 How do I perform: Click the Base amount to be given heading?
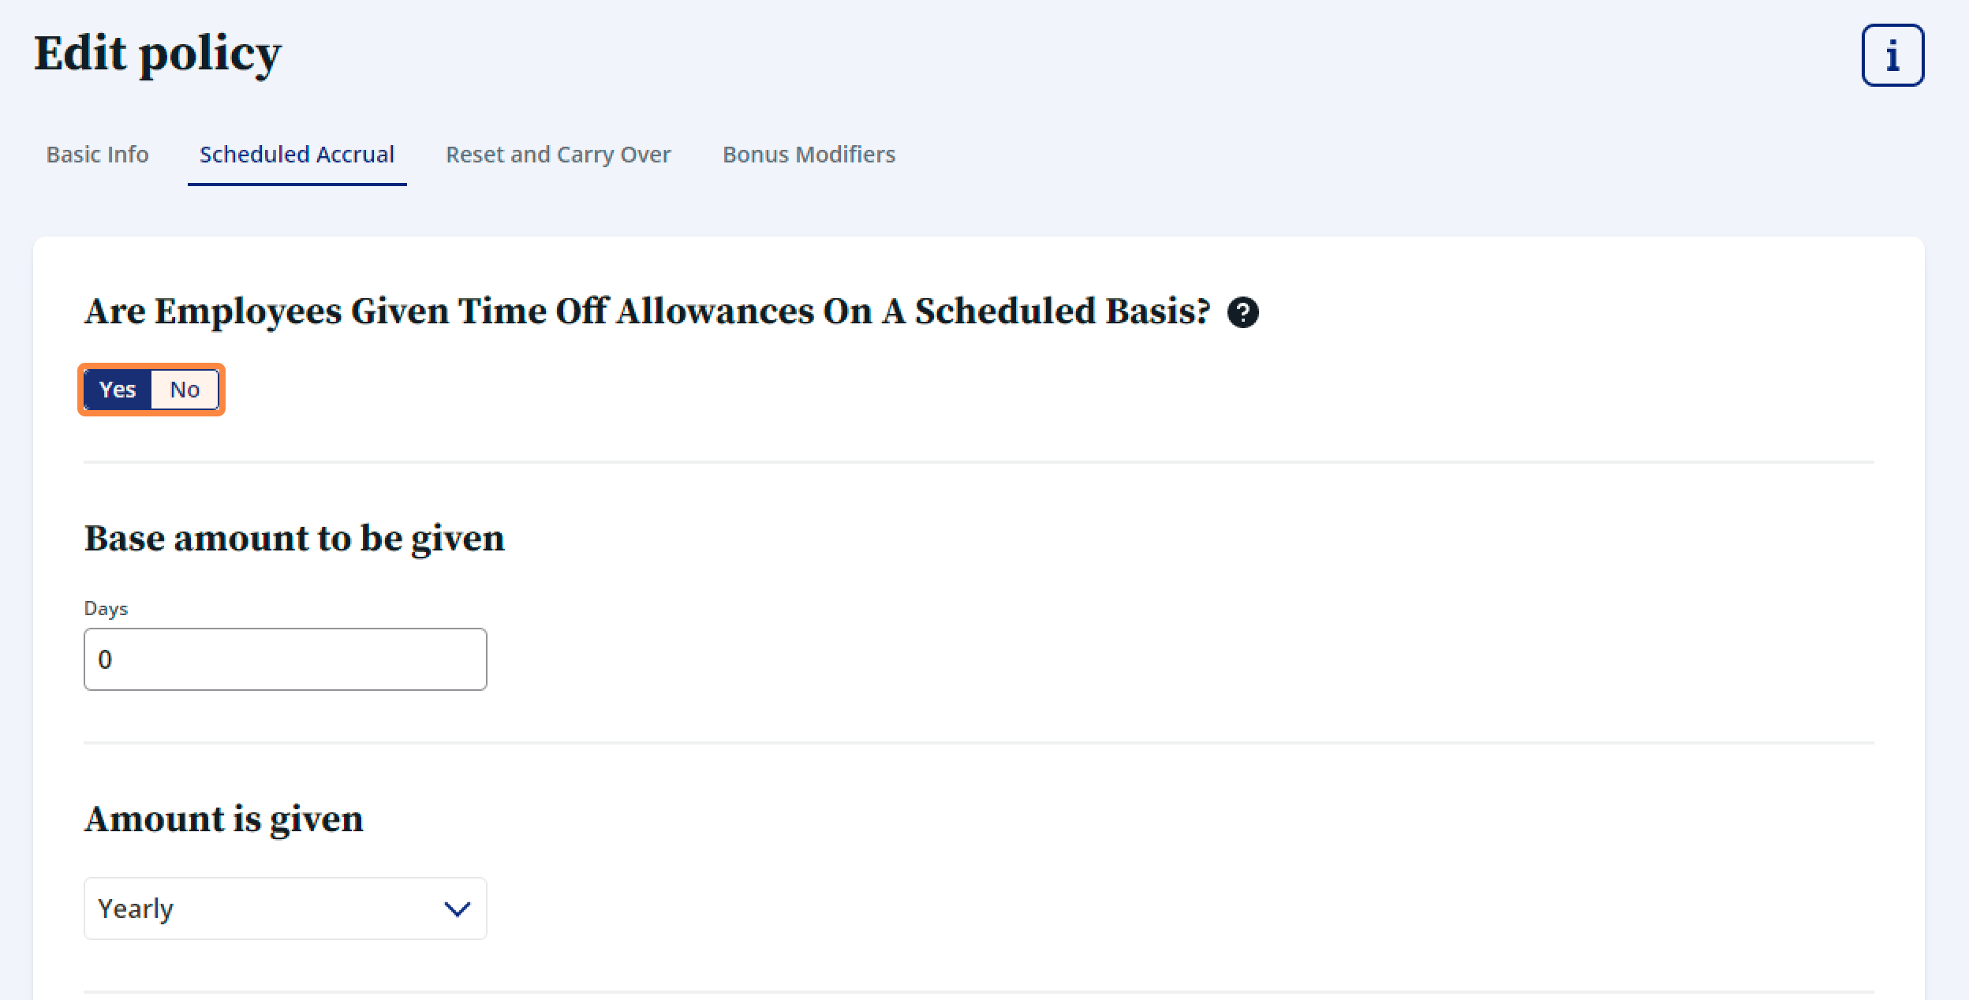[x=294, y=539]
